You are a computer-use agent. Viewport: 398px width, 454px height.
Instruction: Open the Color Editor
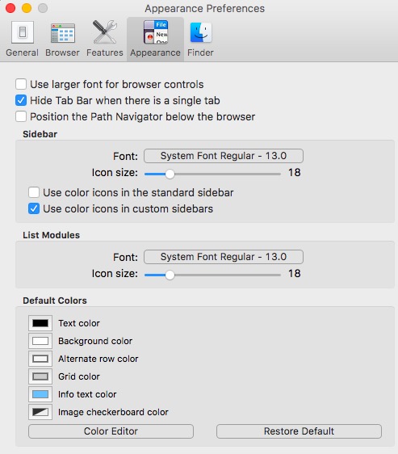[x=111, y=431]
